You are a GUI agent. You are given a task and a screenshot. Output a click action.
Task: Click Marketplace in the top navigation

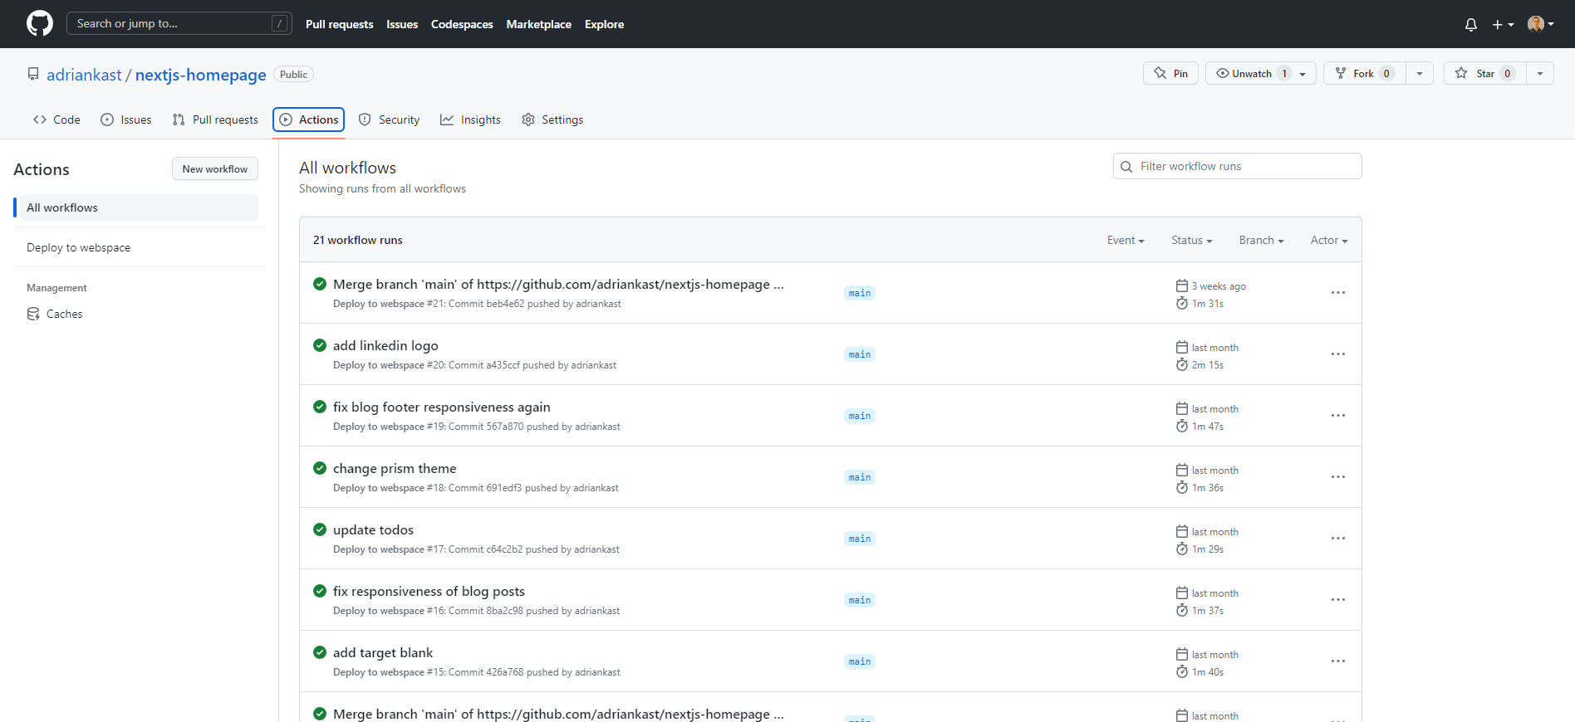(x=539, y=24)
